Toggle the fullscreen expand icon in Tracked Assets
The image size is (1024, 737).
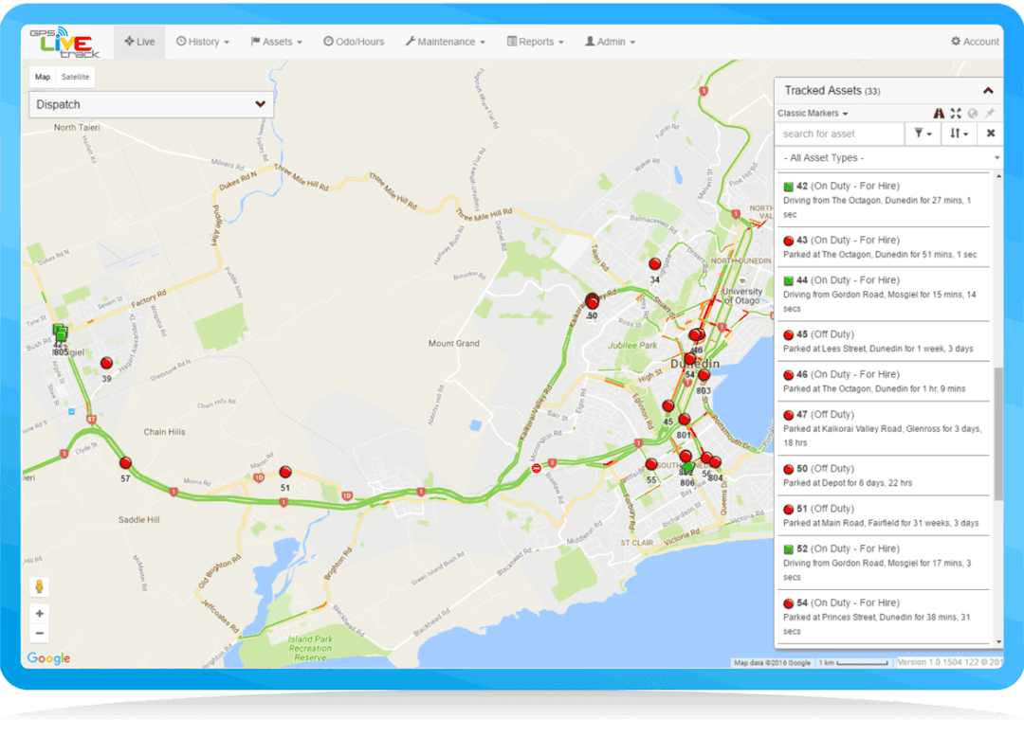(955, 113)
